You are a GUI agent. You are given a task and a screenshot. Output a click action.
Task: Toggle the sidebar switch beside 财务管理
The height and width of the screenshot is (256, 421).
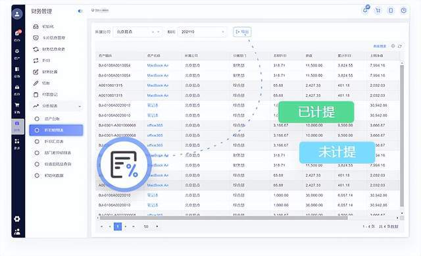[80, 11]
